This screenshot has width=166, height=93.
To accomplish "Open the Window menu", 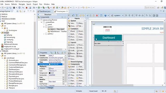I will (47, 4).
